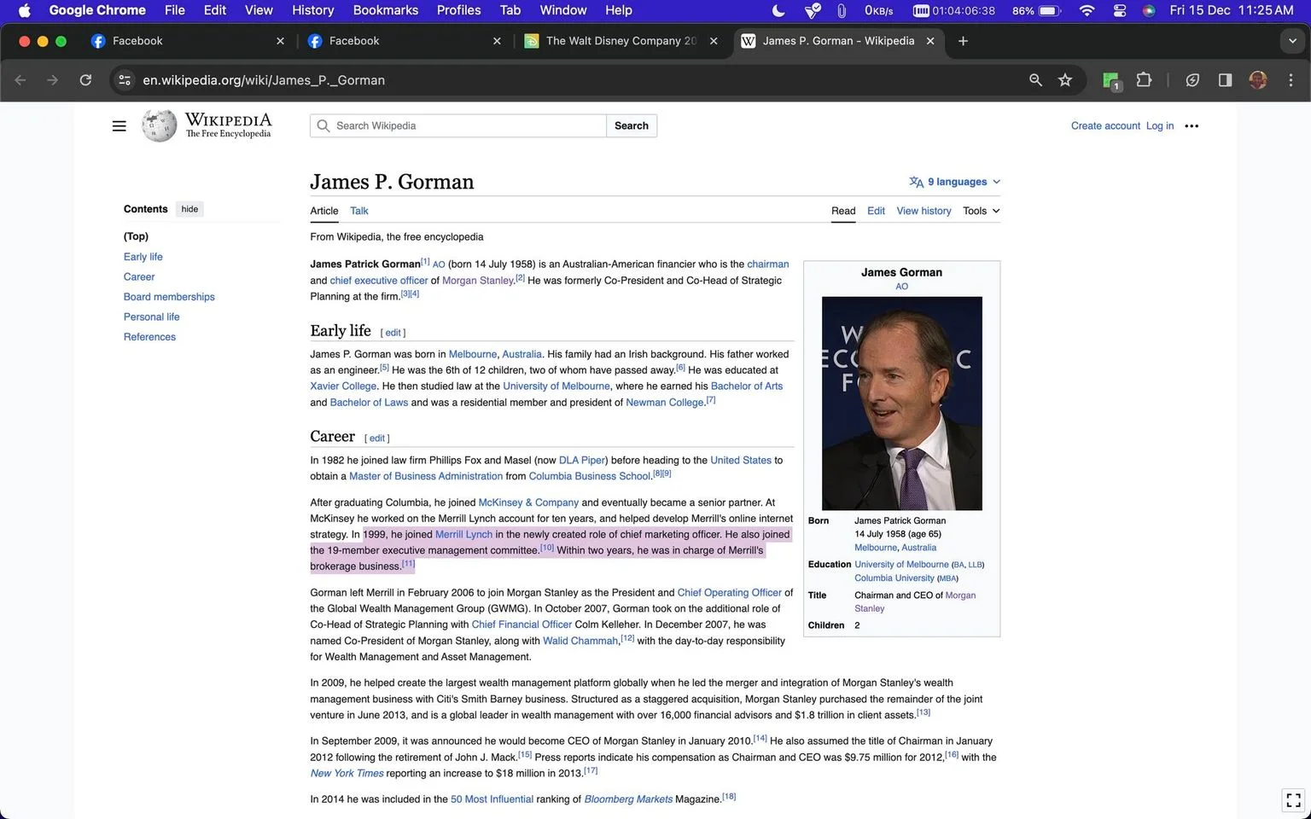Open the Talk tab of the article
The width and height of the screenshot is (1311, 819).
point(359,211)
